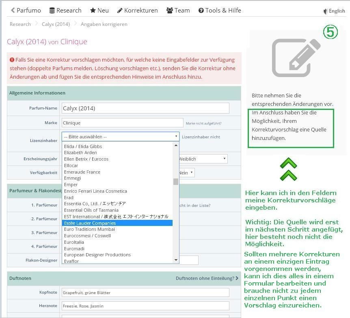Click the chevron next to Duftnoten ohne Einteilung

click(237, 278)
